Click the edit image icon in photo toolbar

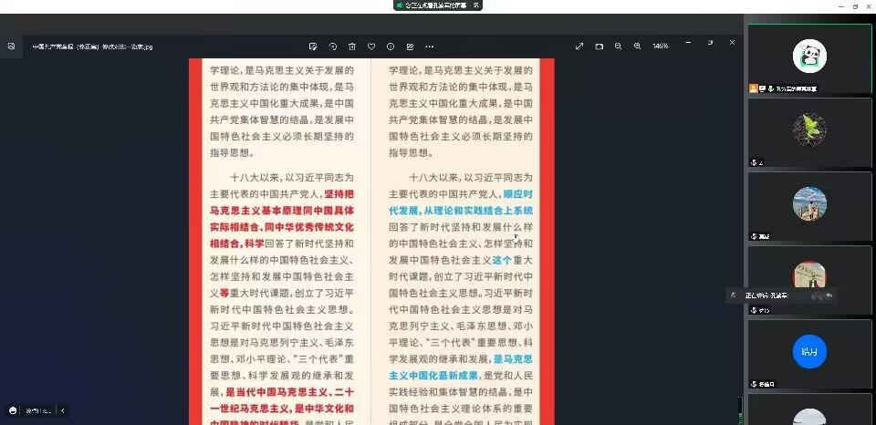pos(313,47)
